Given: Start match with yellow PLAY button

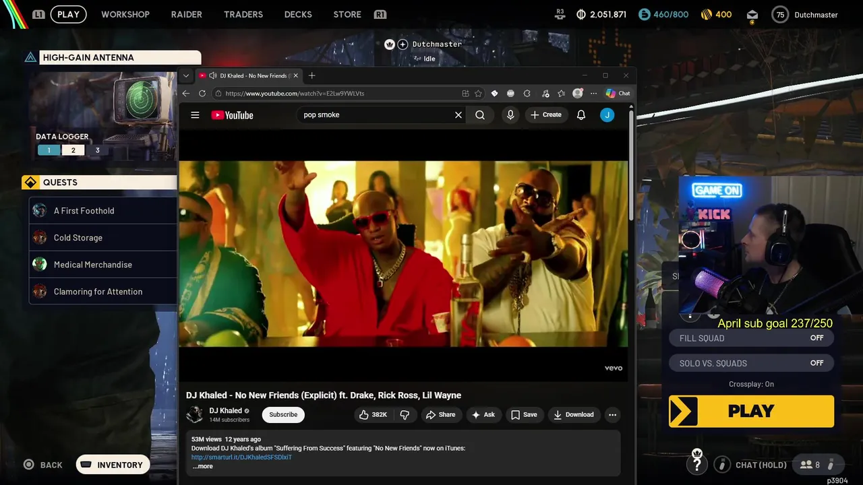Looking at the screenshot, I should 751,411.
